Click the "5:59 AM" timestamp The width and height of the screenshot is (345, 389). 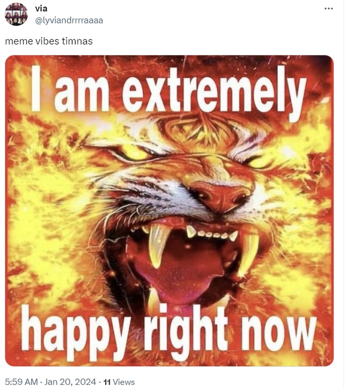21,382
